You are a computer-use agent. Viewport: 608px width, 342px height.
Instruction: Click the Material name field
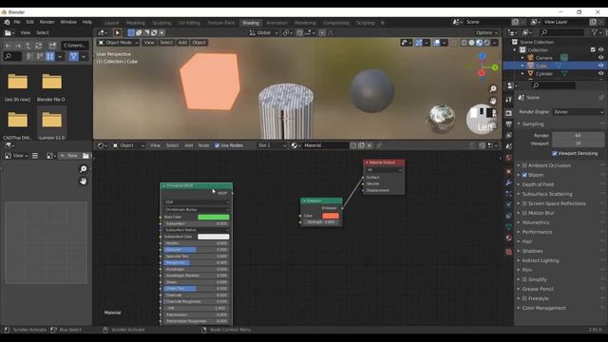[326, 145]
